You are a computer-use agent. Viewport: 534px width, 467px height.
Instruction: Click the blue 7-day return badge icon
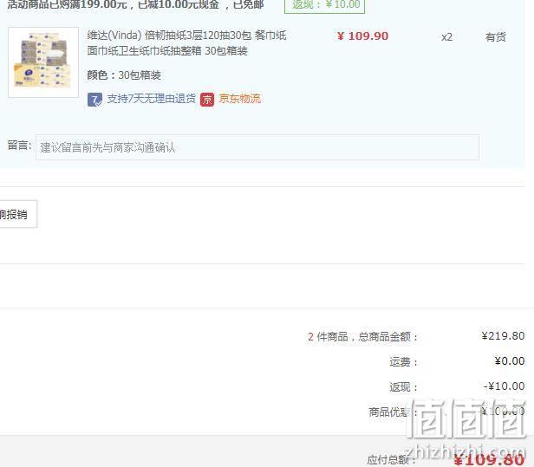[94, 100]
